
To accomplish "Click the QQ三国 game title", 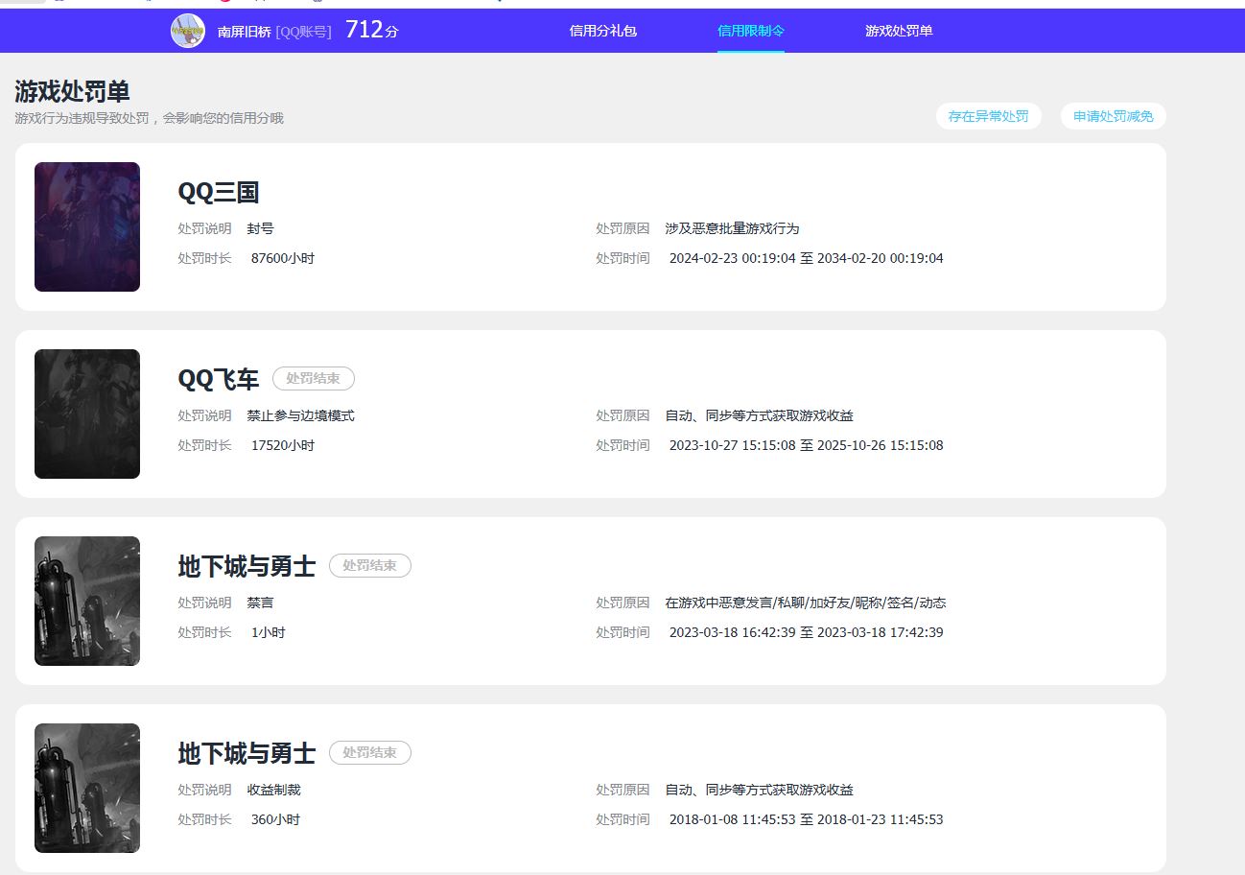I will tap(219, 192).
